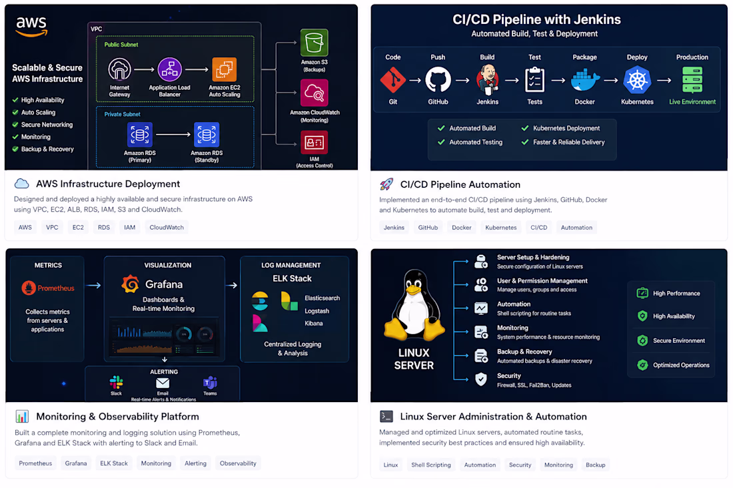The height and width of the screenshot is (488, 733).
Task: Click the CI/CD tag
Action: pos(538,228)
